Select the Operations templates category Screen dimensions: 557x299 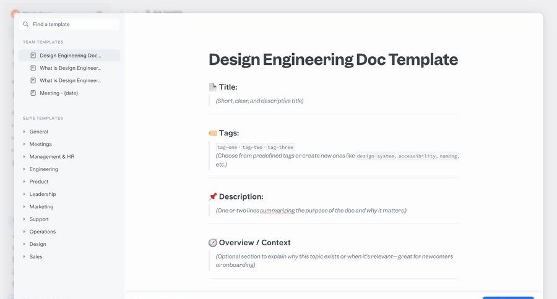[x=42, y=232]
